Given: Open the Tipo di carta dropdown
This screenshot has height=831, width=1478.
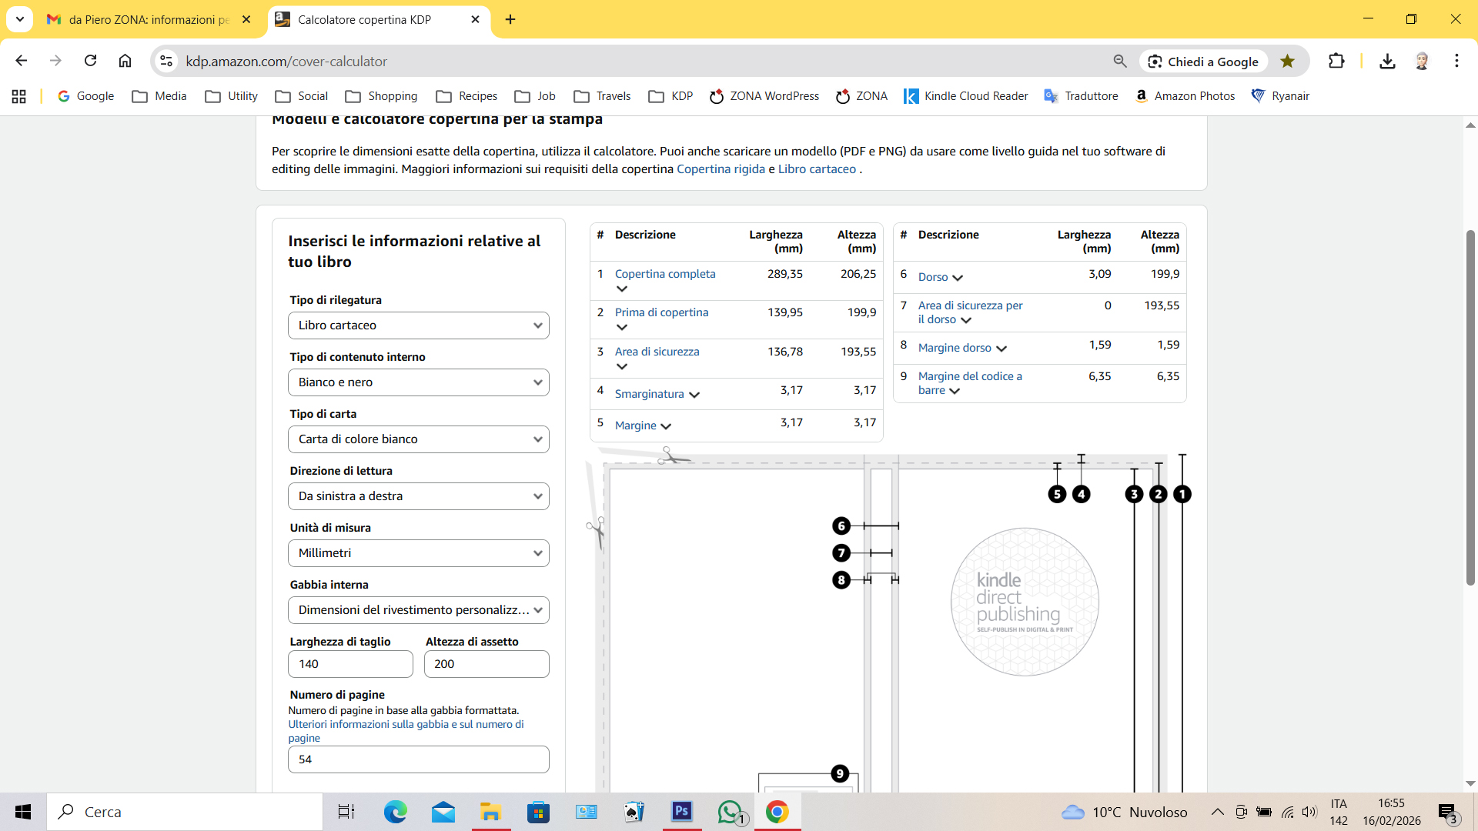Looking at the screenshot, I should tap(418, 439).
